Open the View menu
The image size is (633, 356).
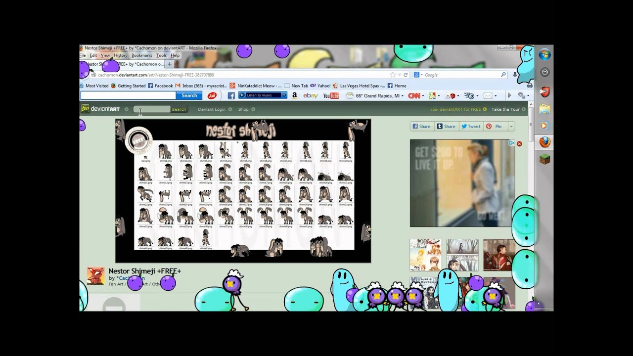coord(105,55)
